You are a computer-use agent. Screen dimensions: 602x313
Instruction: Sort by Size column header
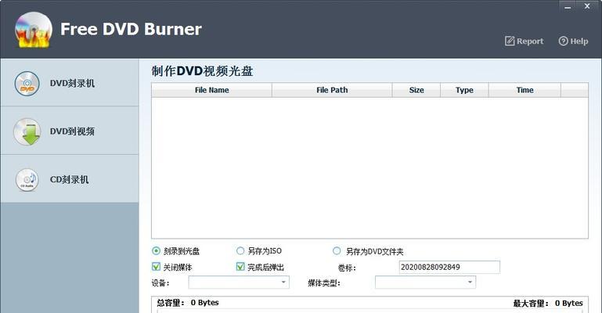(x=416, y=90)
